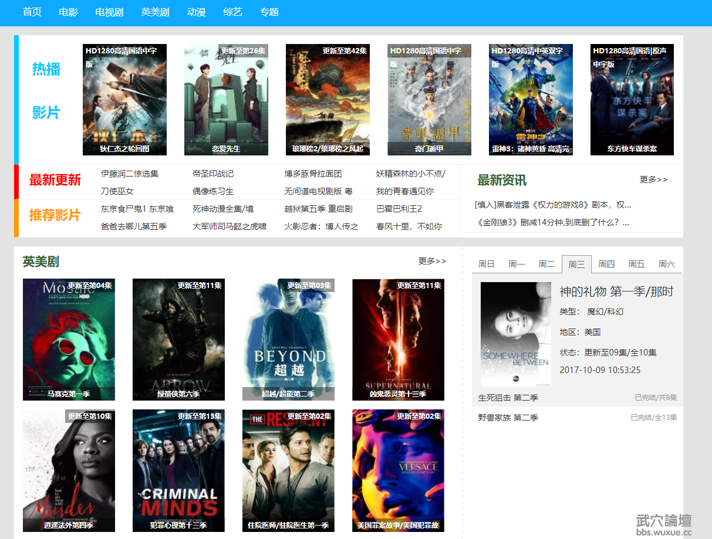The width and height of the screenshot is (712, 539).
Task: Select the 周三 schedule tab
Action: 576,265
